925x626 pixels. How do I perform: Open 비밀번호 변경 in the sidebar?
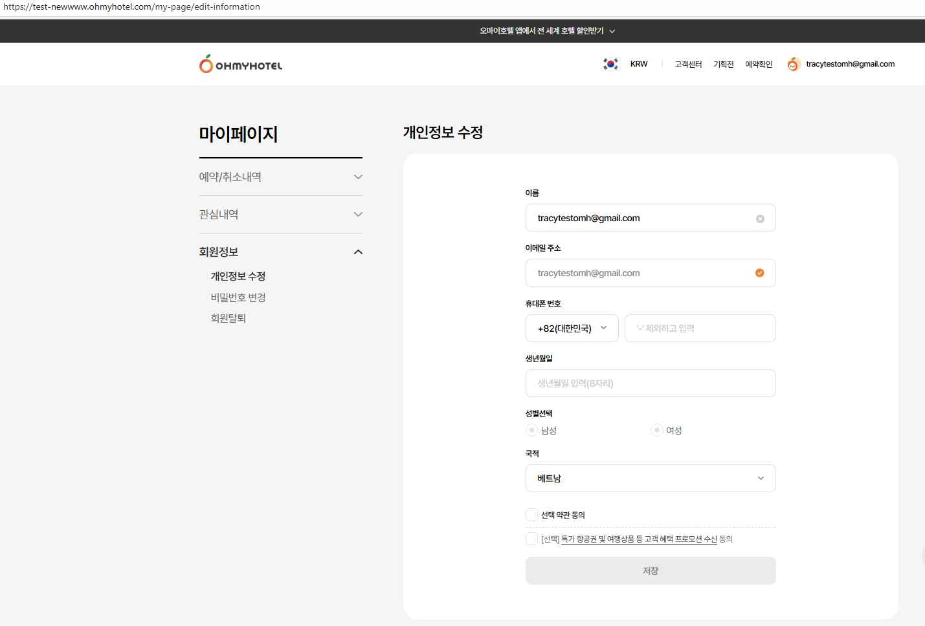click(x=238, y=297)
